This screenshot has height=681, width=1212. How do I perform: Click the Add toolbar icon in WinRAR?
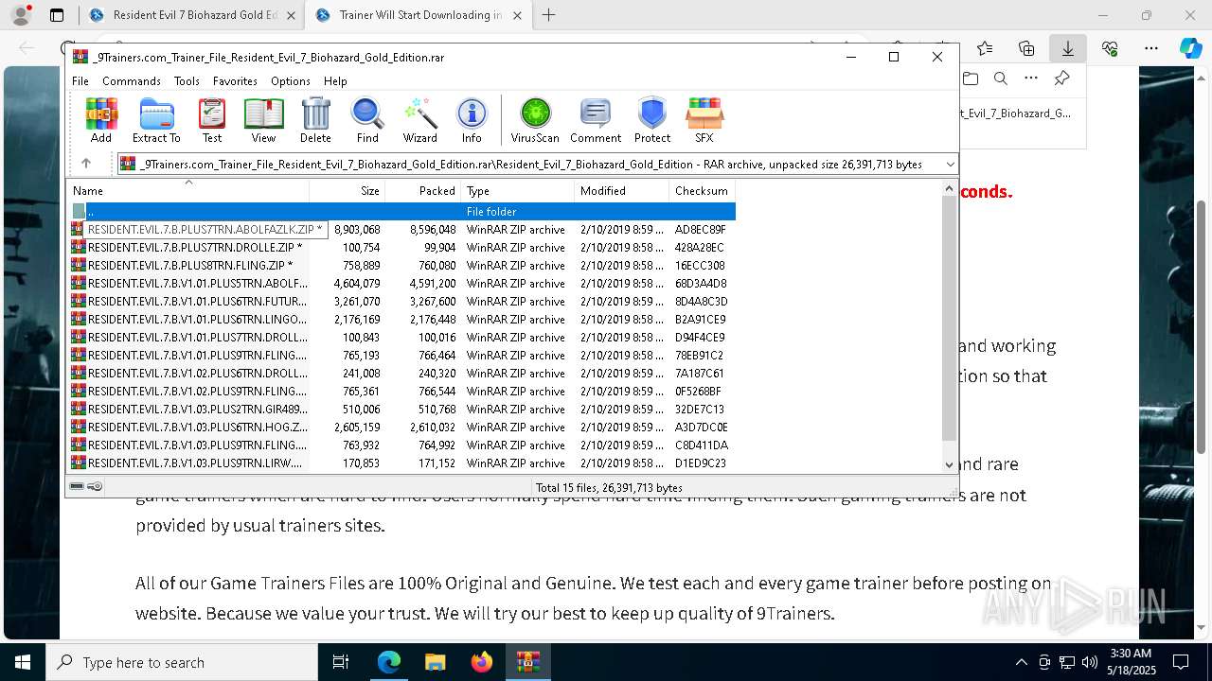101,120
